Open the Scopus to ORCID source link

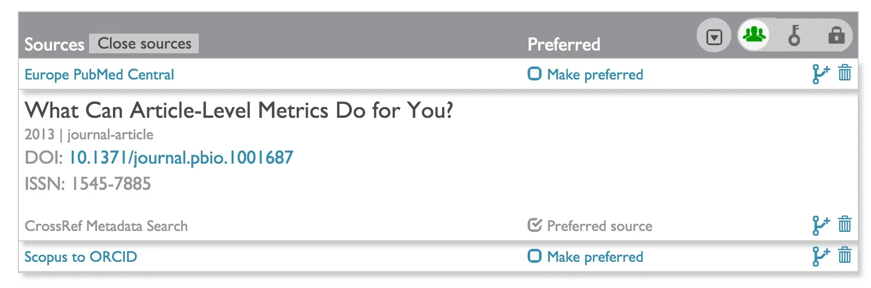(80, 256)
